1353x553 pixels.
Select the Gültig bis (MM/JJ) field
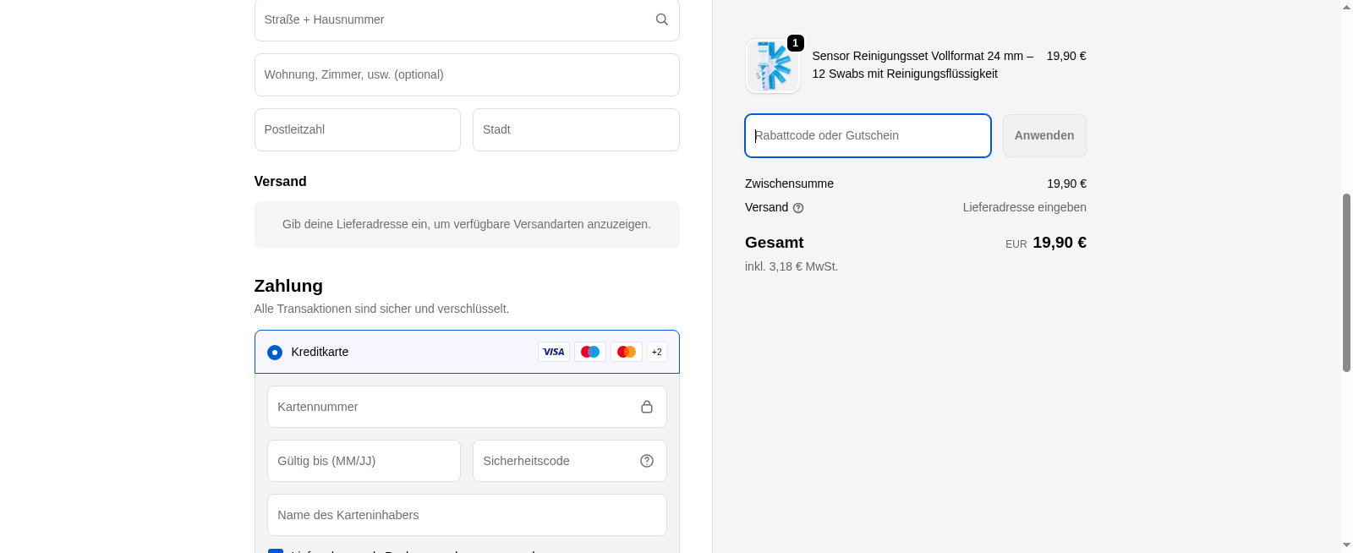click(x=364, y=461)
